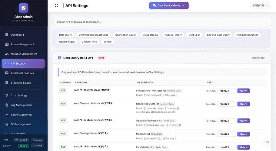276x151 pixels.
Task: Click the Data Query REST API section icon
Action: click(60, 58)
